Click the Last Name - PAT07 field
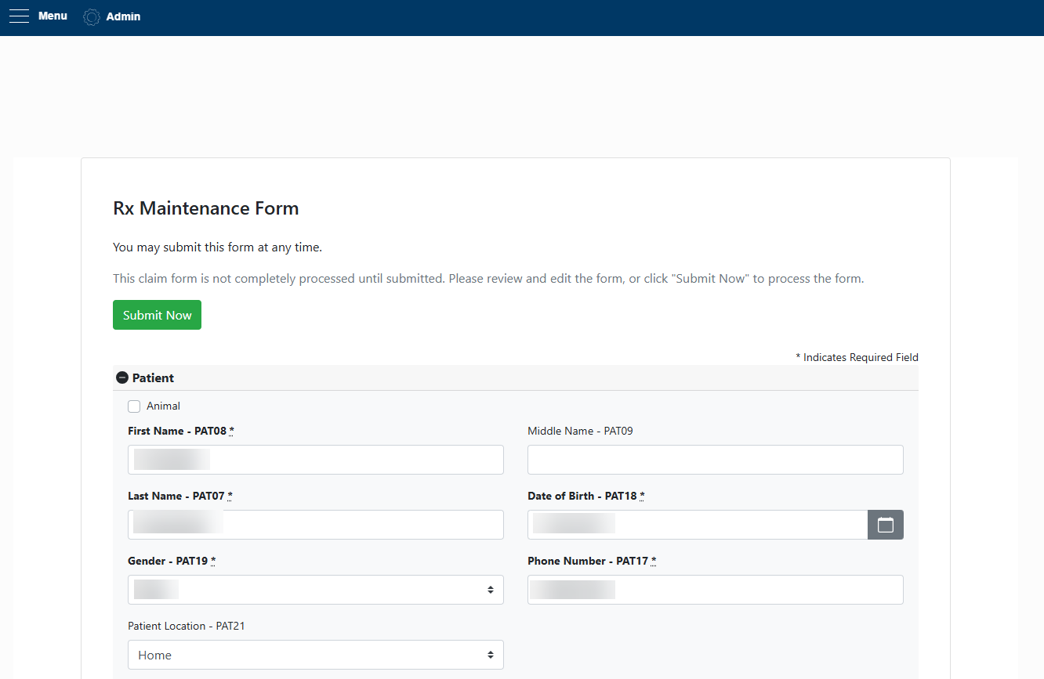 [x=316, y=525]
